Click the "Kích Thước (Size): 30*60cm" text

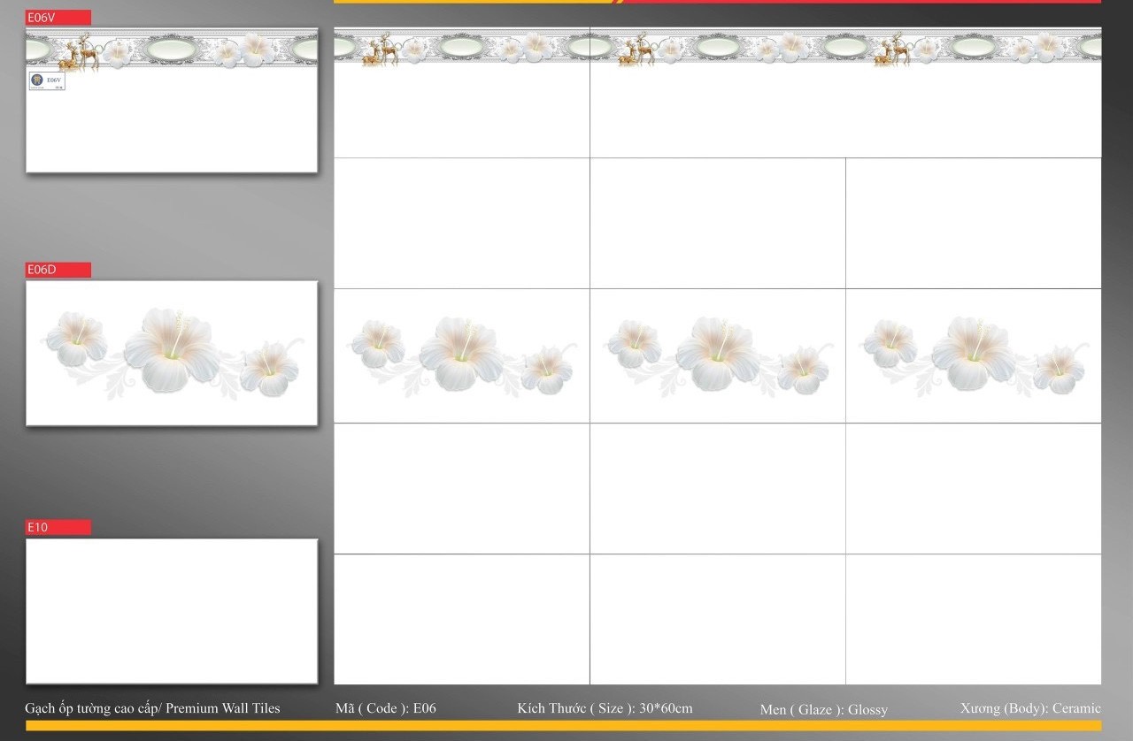click(605, 708)
